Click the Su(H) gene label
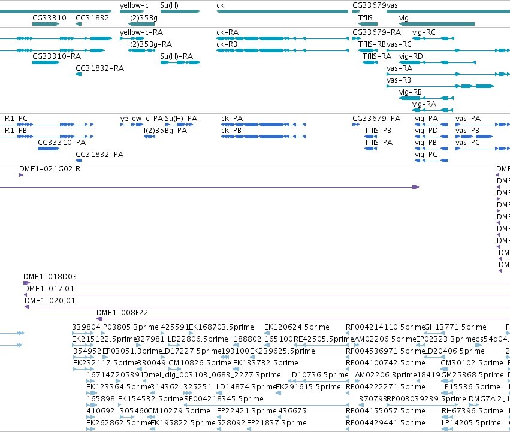The height and width of the screenshot is (432, 510). tap(169, 5)
